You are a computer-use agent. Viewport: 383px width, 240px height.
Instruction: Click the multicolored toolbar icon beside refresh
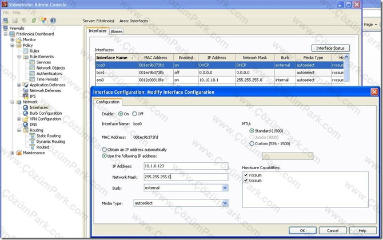coord(43,21)
